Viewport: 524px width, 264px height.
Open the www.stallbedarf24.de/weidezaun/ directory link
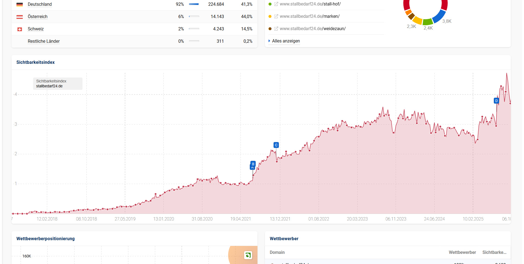[x=313, y=29]
